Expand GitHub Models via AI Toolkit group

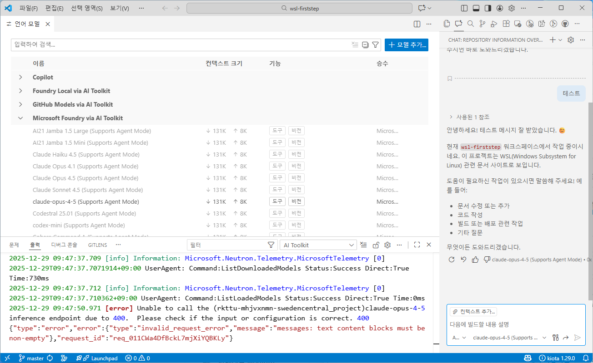tap(20, 104)
